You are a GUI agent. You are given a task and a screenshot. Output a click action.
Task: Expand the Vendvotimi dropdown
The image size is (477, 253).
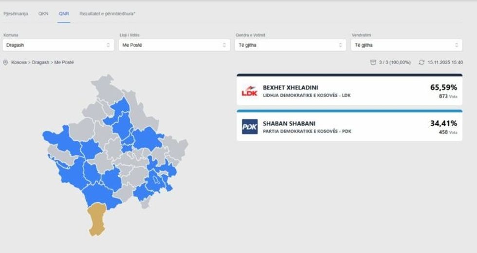(406, 45)
